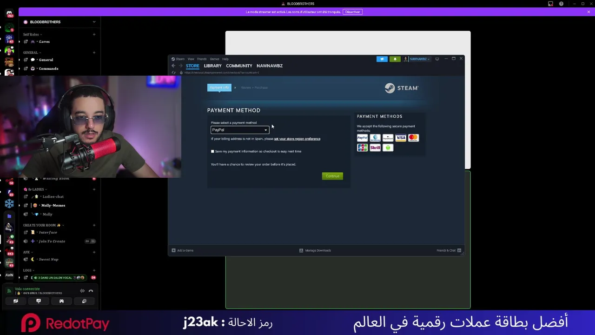This screenshot has width=595, height=335.
Task: Add channel to CREATE YOUR ROOM category
Action: point(94,225)
